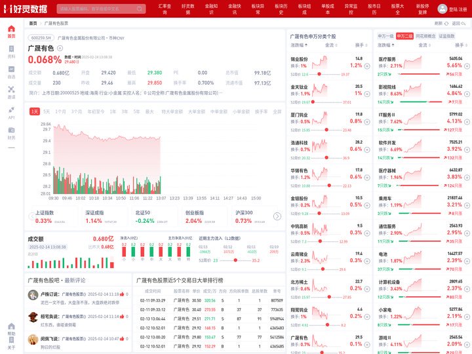Click the 好灵数据 logo

click(26, 9)
